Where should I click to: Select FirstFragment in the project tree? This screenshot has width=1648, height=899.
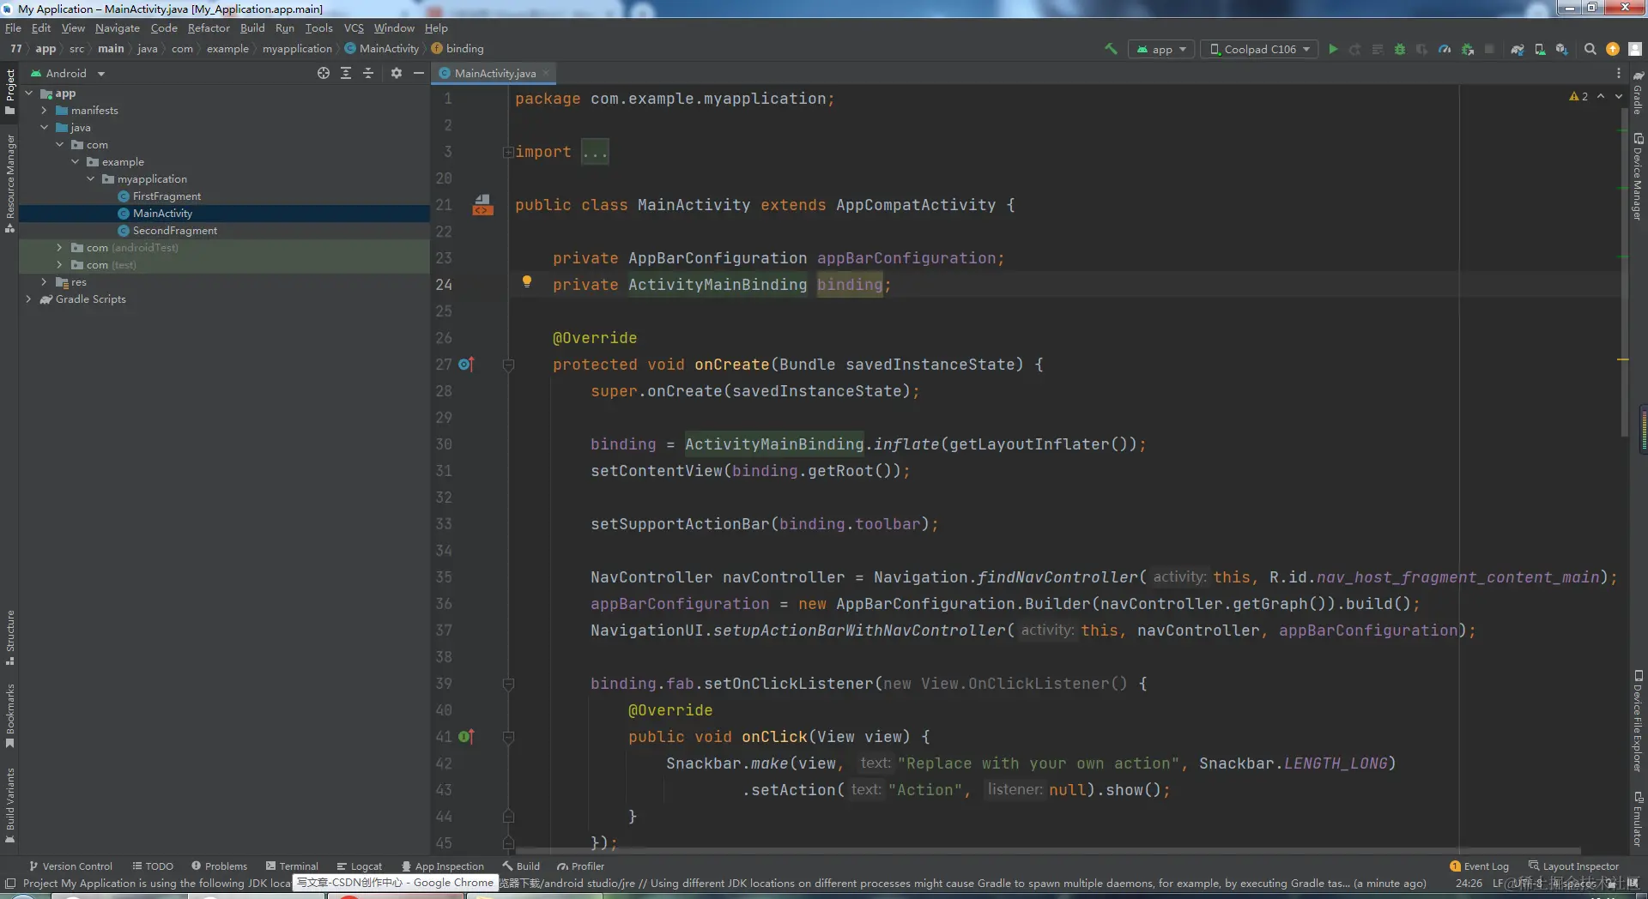[167, 196]
